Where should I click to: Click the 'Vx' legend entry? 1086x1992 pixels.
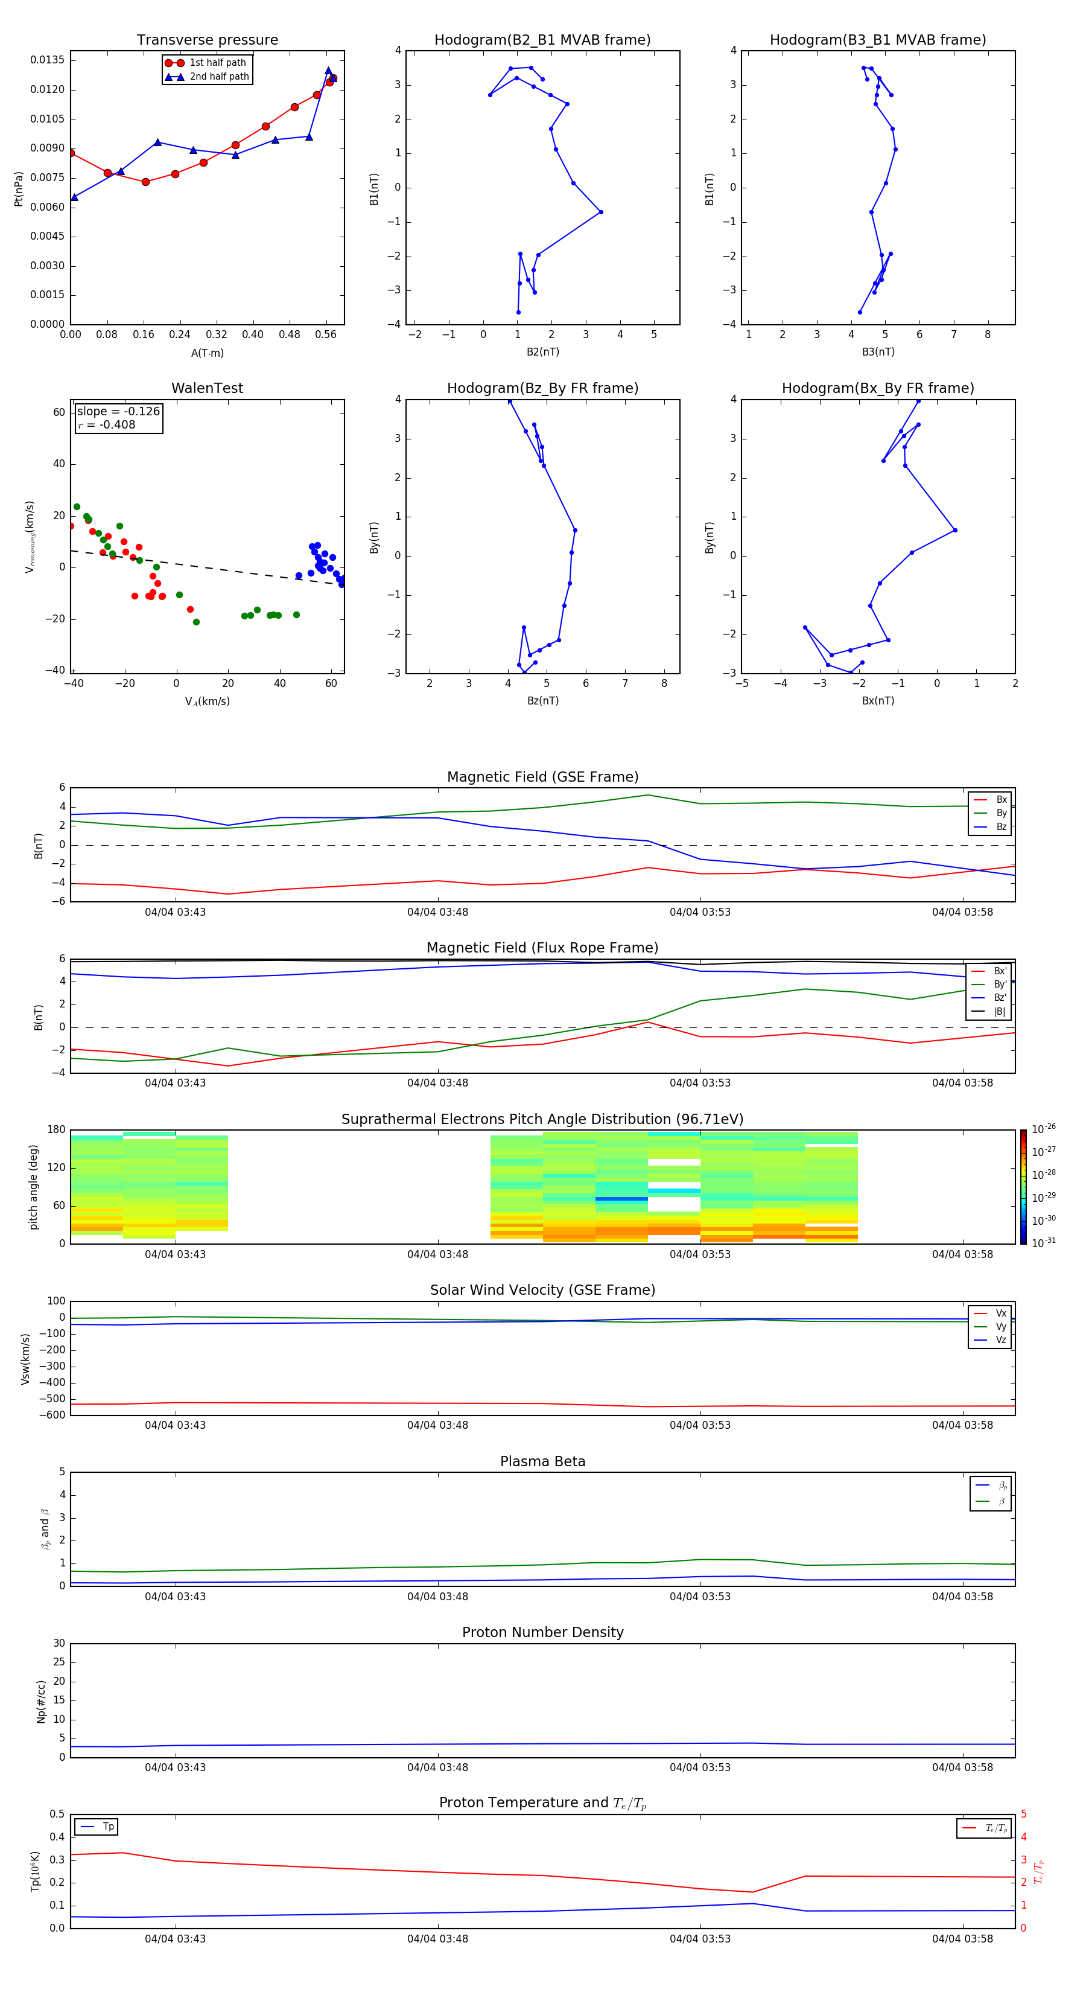[991, 1313]
